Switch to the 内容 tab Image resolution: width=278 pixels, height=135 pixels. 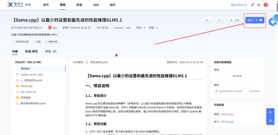(15, 51)
